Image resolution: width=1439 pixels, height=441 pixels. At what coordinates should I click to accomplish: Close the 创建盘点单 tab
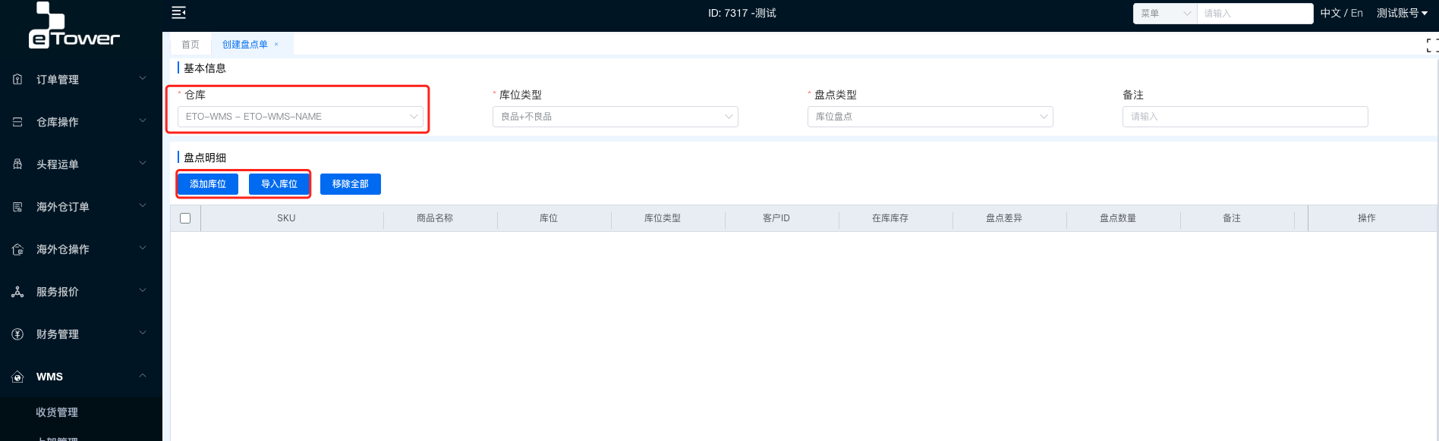click(x=276, y=45)
